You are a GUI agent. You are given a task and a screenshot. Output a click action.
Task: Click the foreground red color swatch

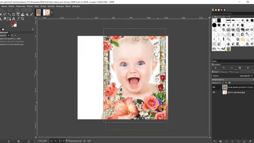click(x=13, y=23)
